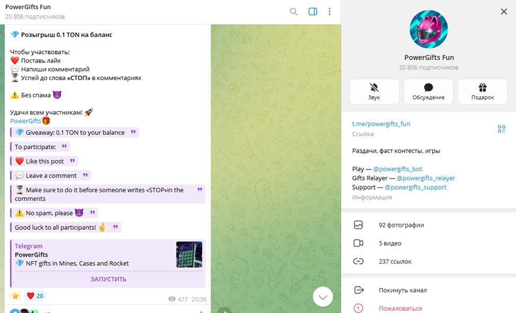
Task: Click the 'Leave a comment' quote block
Action: click(50, 176)
